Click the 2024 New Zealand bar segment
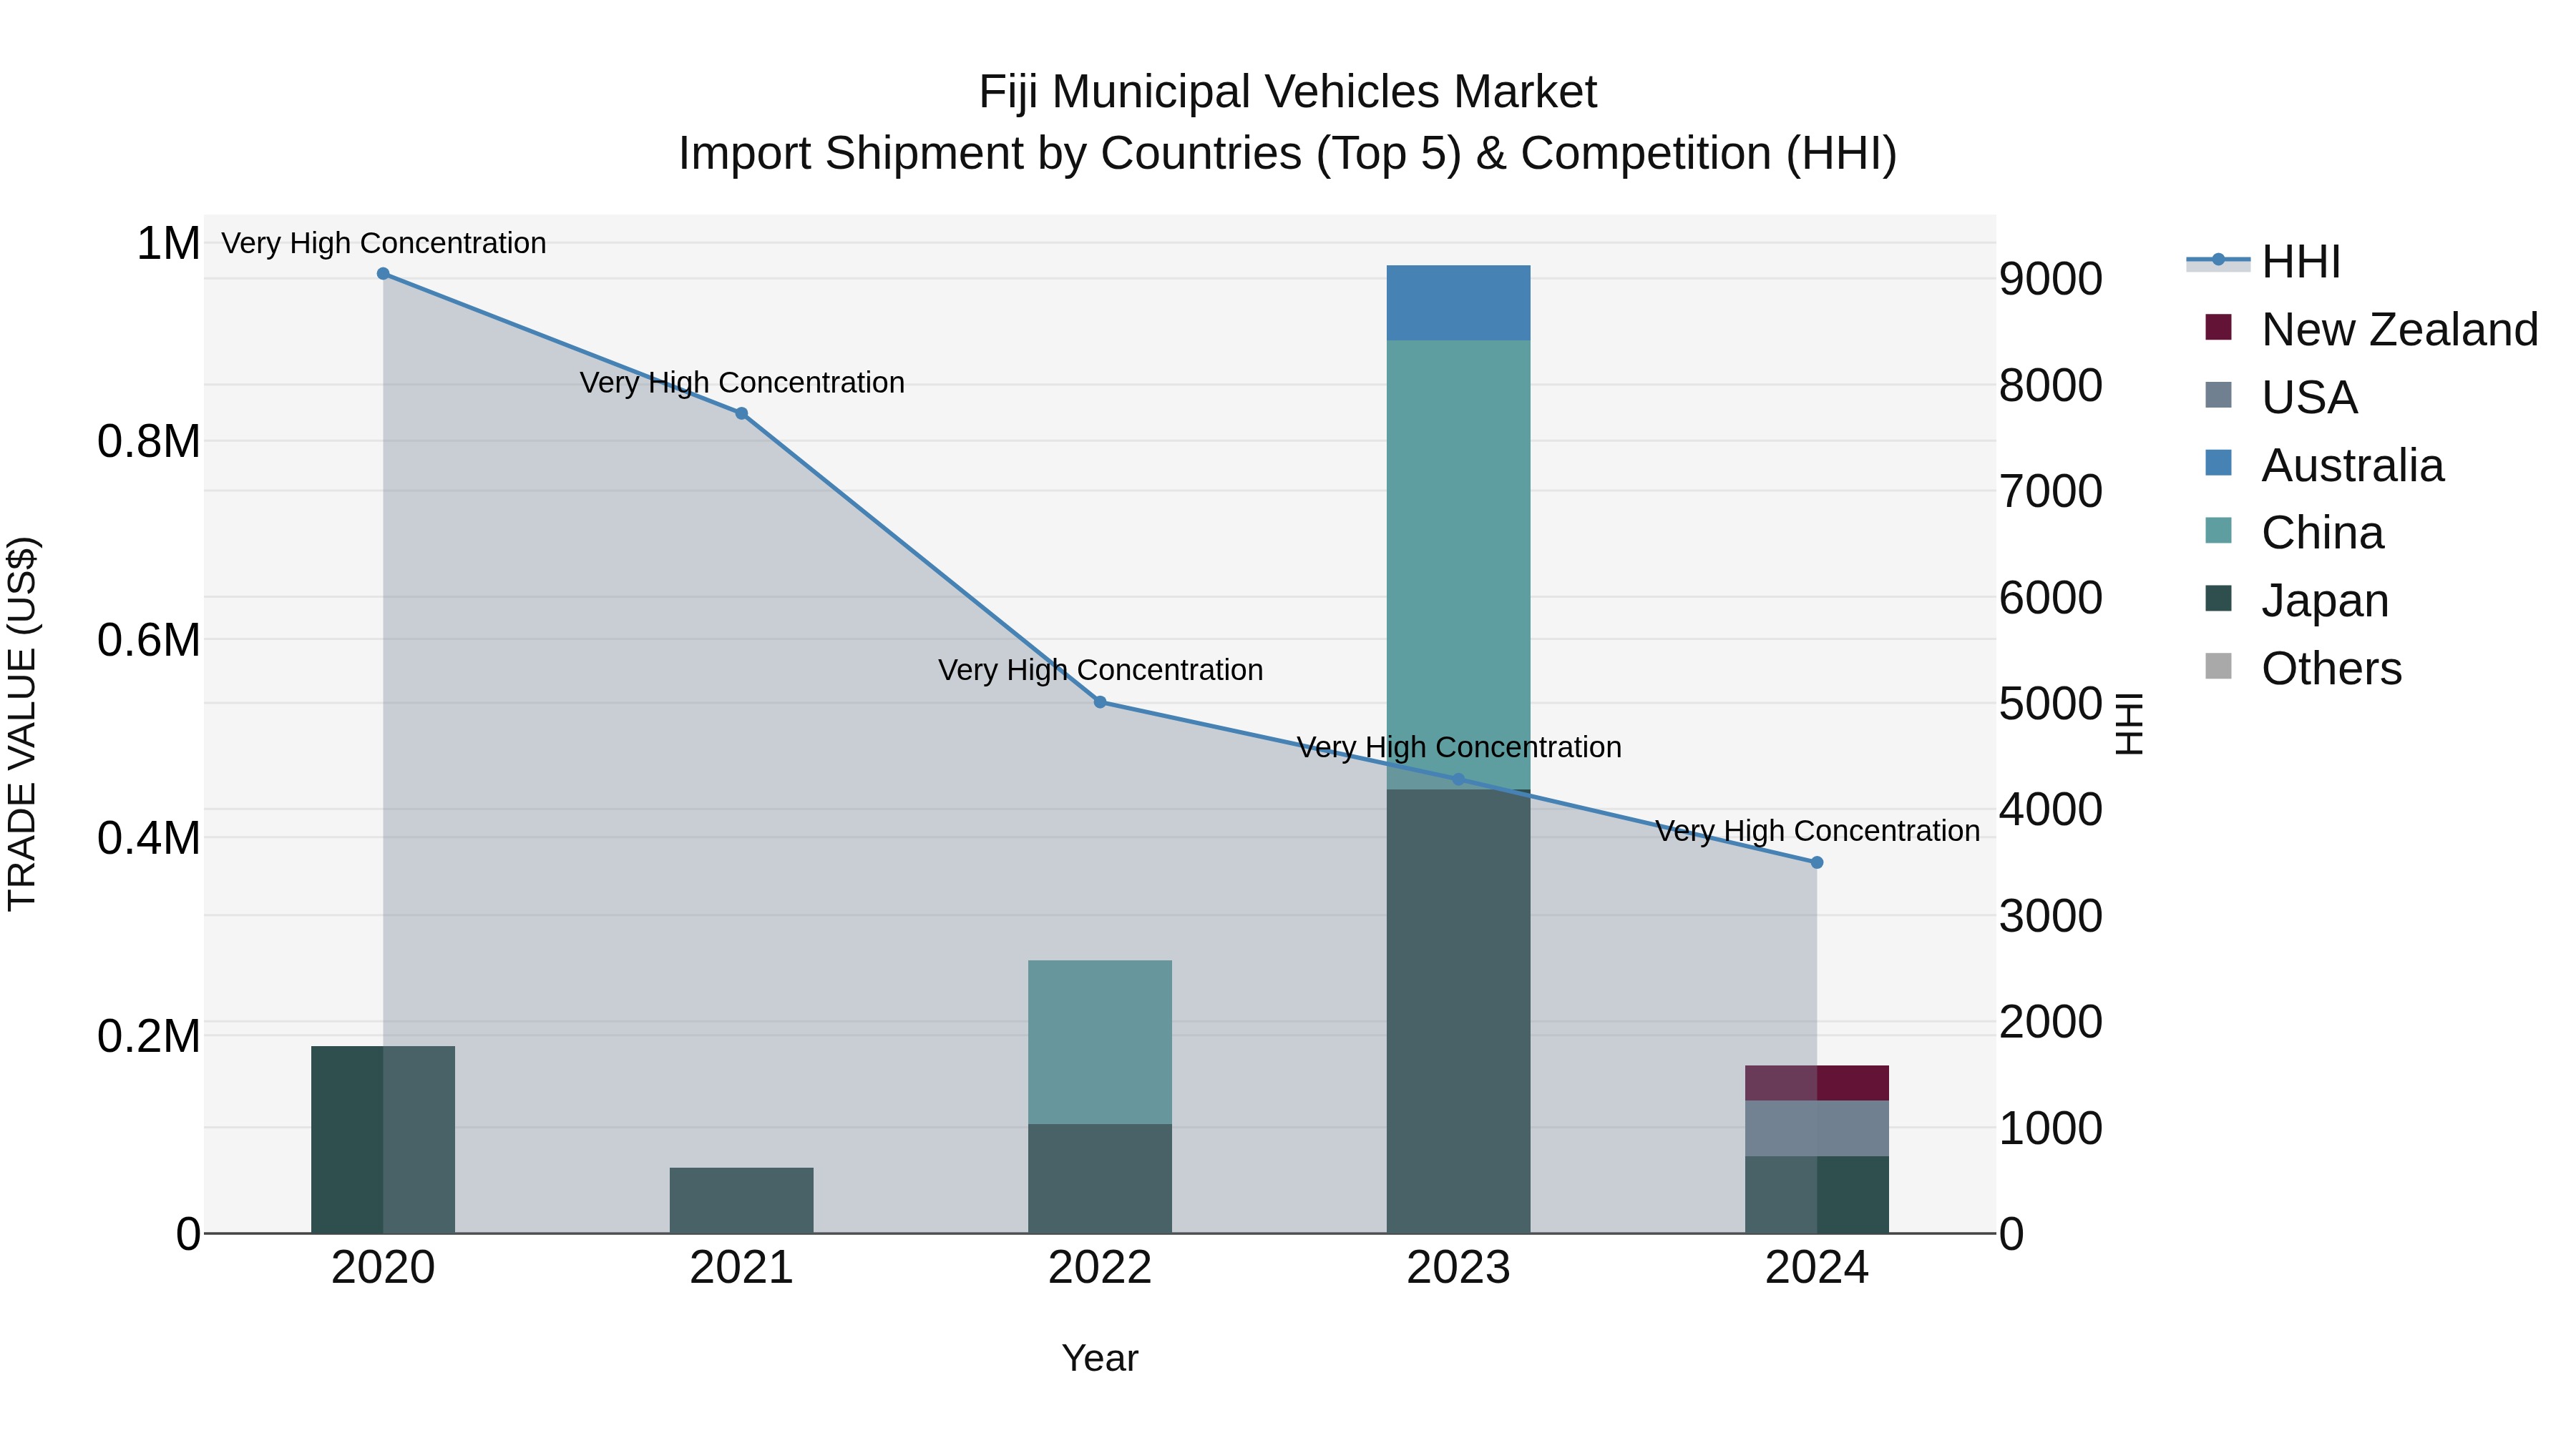This screenshot has height=1448, width=2576. tap(1817, 1083)
